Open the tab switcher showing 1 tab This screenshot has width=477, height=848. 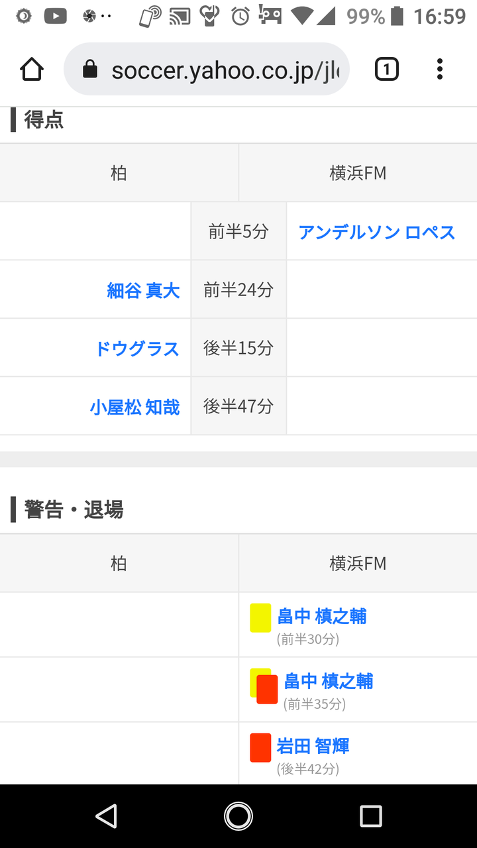[x=387, y=70]
